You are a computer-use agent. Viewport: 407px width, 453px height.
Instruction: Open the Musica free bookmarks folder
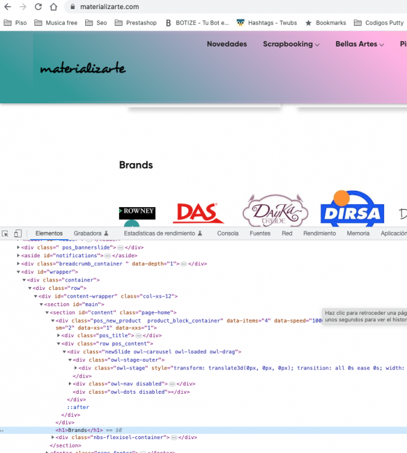pyautogui.click(x=56, y=23)
